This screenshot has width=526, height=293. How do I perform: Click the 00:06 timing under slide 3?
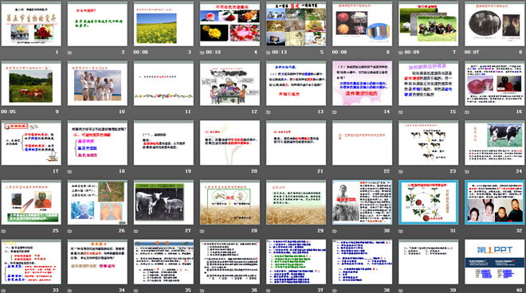(140, 53)
